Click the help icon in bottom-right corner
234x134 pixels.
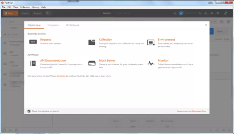(x=230, y=130)
